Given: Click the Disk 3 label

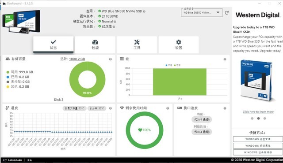Looking at the screenshot, I should pos(59,100).
